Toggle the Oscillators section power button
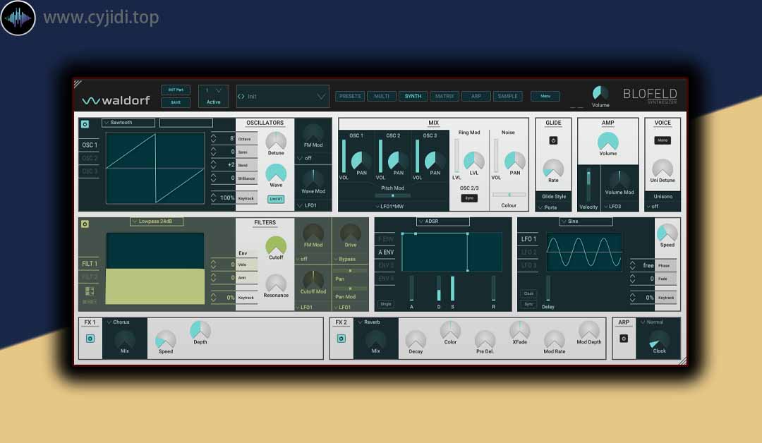The height and width of the screenshot is (443, 762). pyautogui.click(x=85, y=124)
